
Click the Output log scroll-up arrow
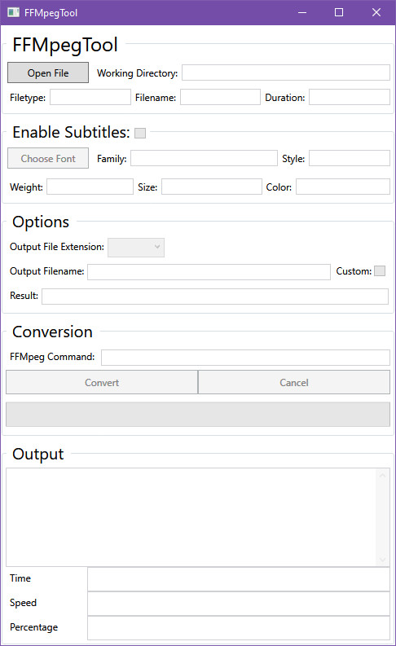[x=382, y=476]
